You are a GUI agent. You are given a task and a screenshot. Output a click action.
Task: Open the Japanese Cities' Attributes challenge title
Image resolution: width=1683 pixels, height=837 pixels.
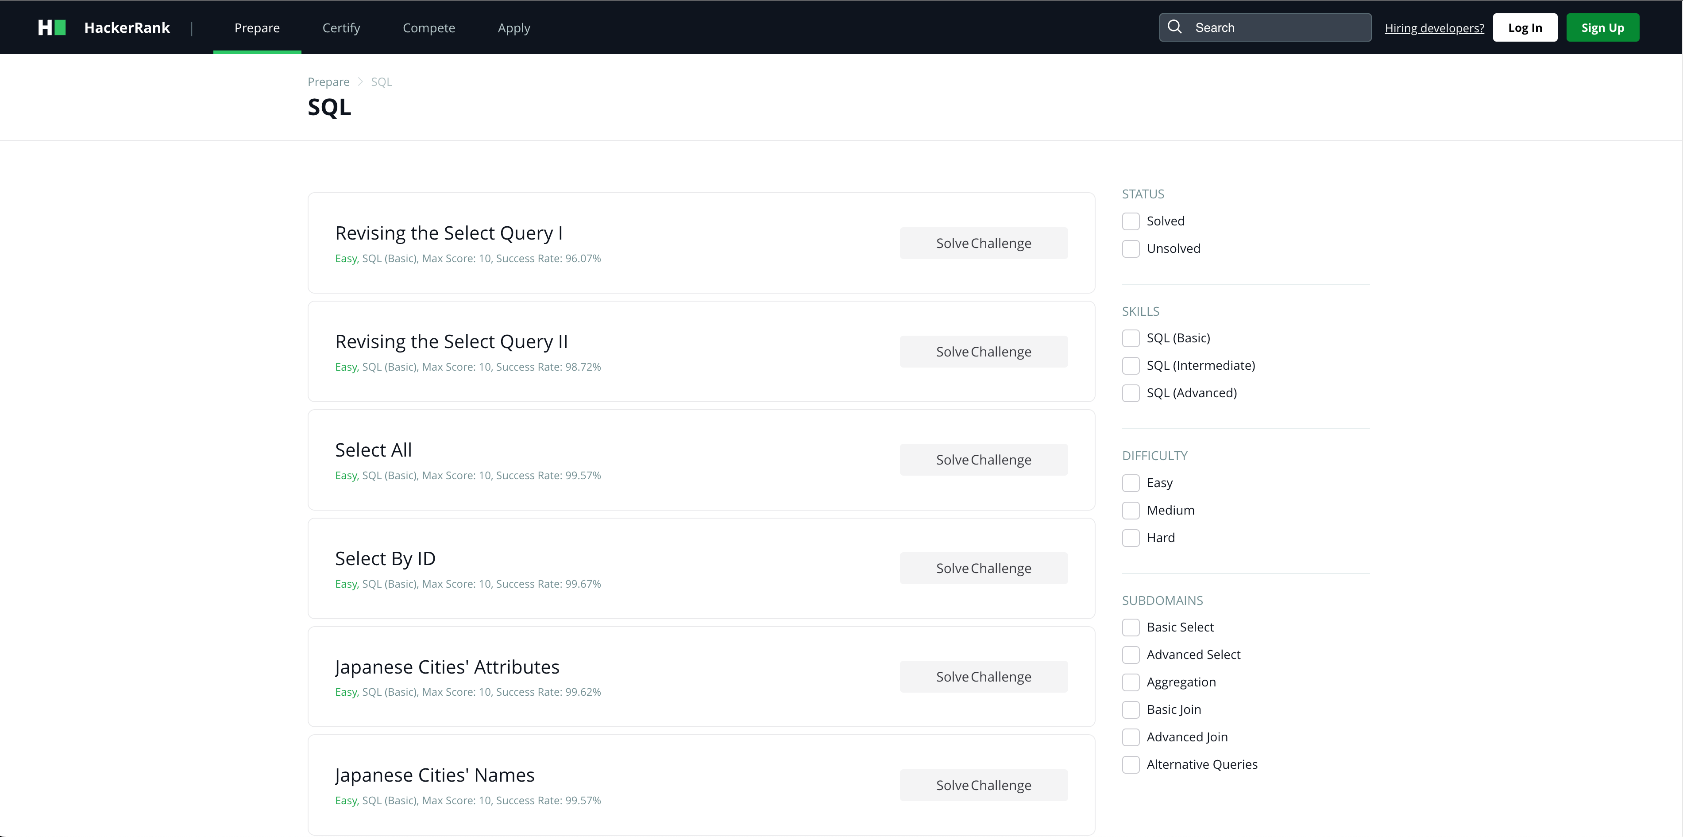(x=447, y=666)
